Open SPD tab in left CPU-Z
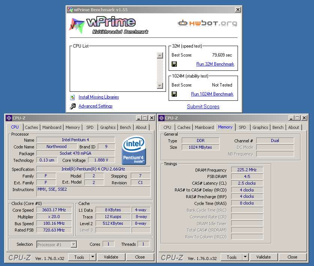The width and height of the screenshot is (314, 266). click(x=90, y=127)
